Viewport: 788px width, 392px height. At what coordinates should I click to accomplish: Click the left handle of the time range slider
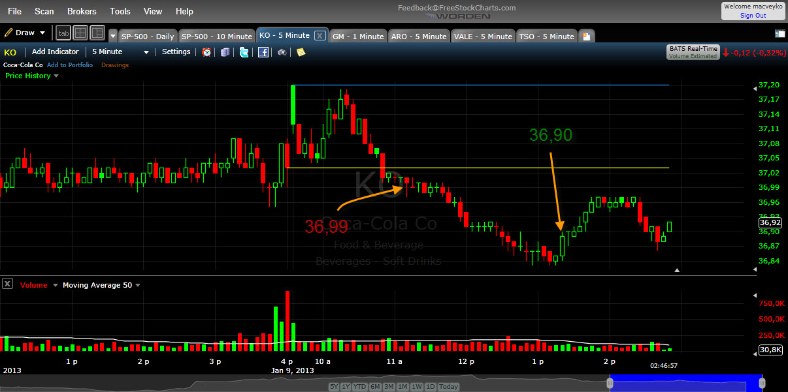coord(610,384)
